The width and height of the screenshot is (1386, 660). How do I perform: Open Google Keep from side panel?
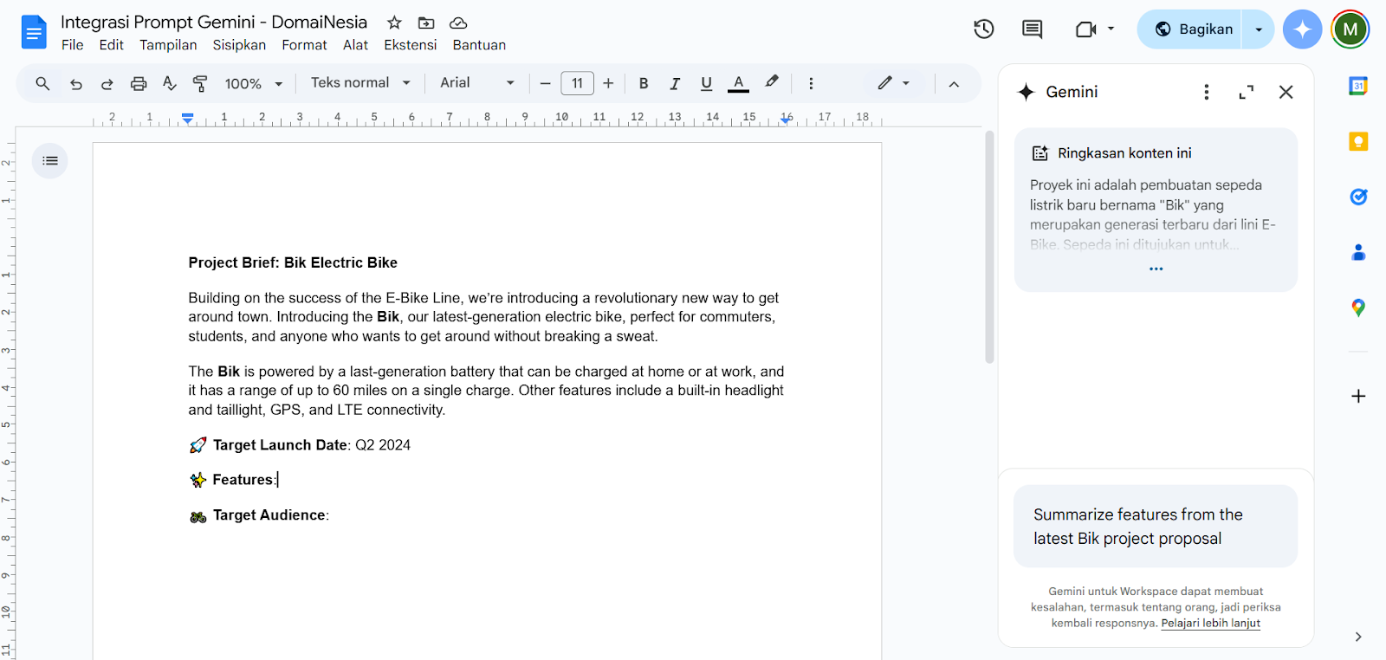1358,141
